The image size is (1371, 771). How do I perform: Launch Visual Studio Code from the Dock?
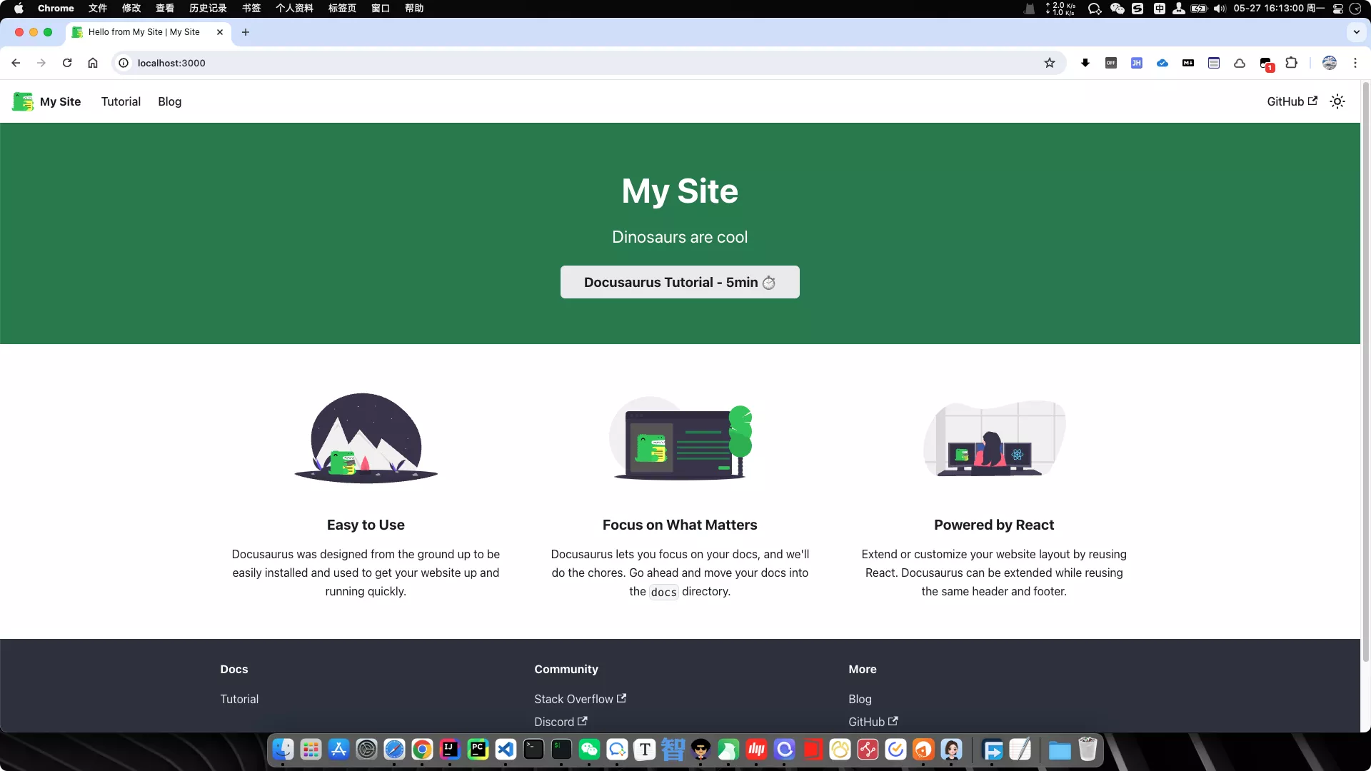click(x=506, y=750)
